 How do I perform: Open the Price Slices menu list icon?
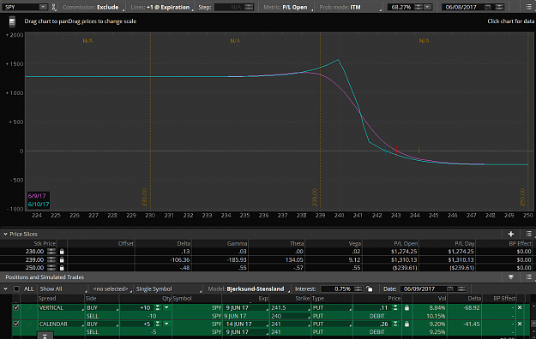(x=528, y=234)
